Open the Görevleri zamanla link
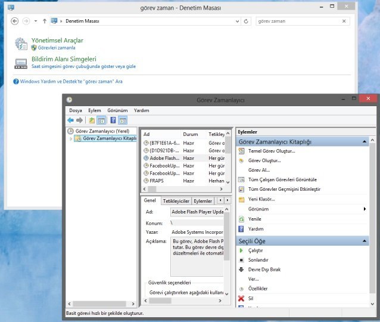This screenshot has height=322, width=380. coord(57,48)
